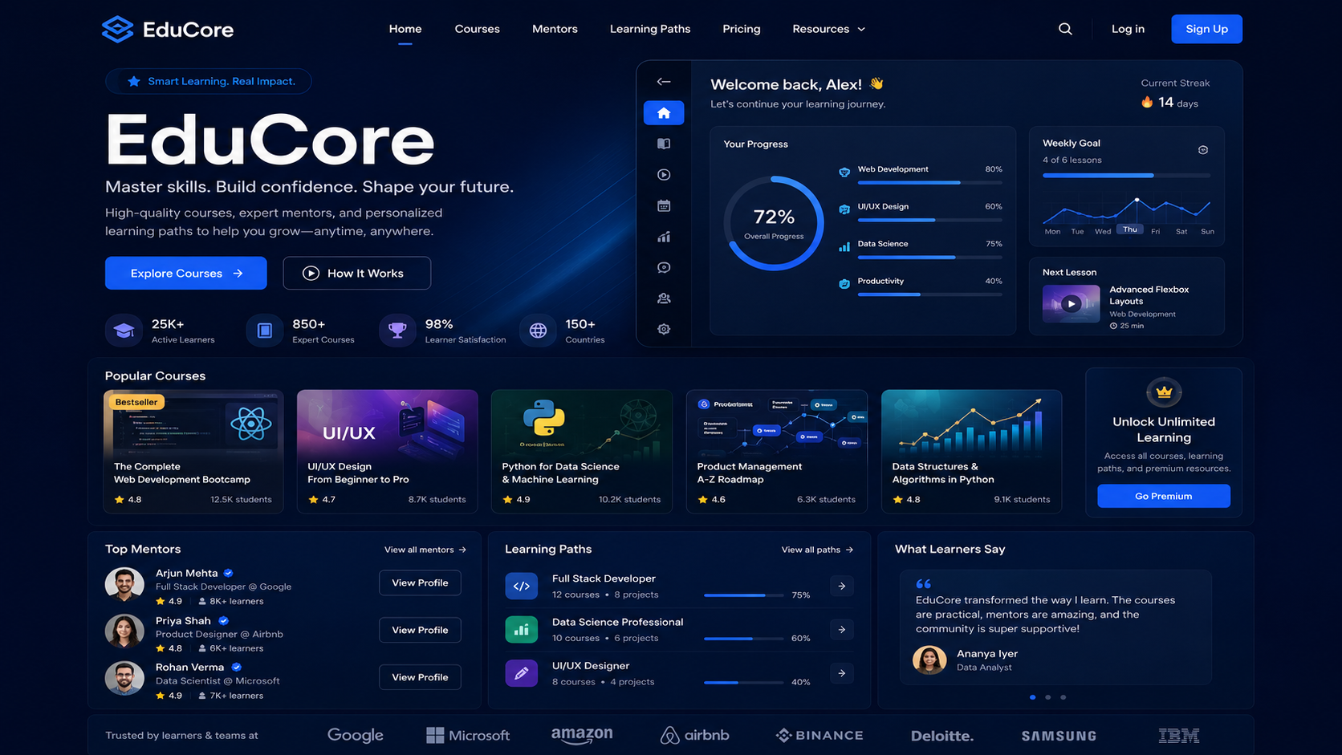Click Priya Shah's avatar photo

pos(124,631)
